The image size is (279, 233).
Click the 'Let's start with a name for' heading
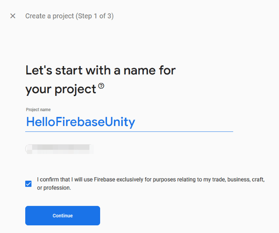tap(101, 70)
